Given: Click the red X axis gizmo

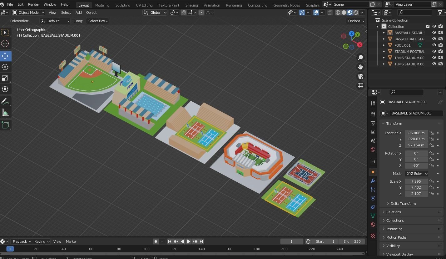Looking at the screenshot, I should [360, 45].
